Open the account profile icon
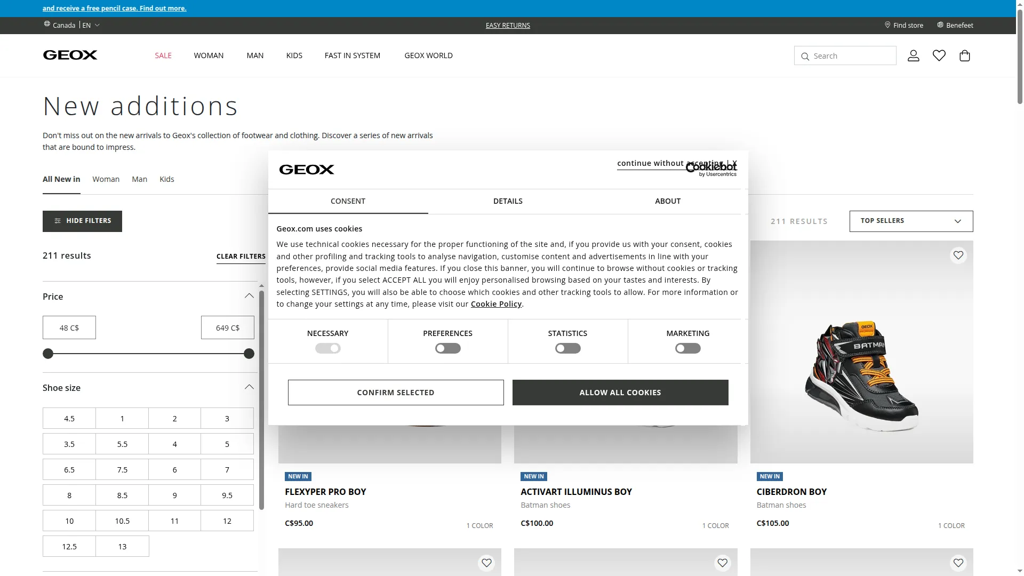 914,55
